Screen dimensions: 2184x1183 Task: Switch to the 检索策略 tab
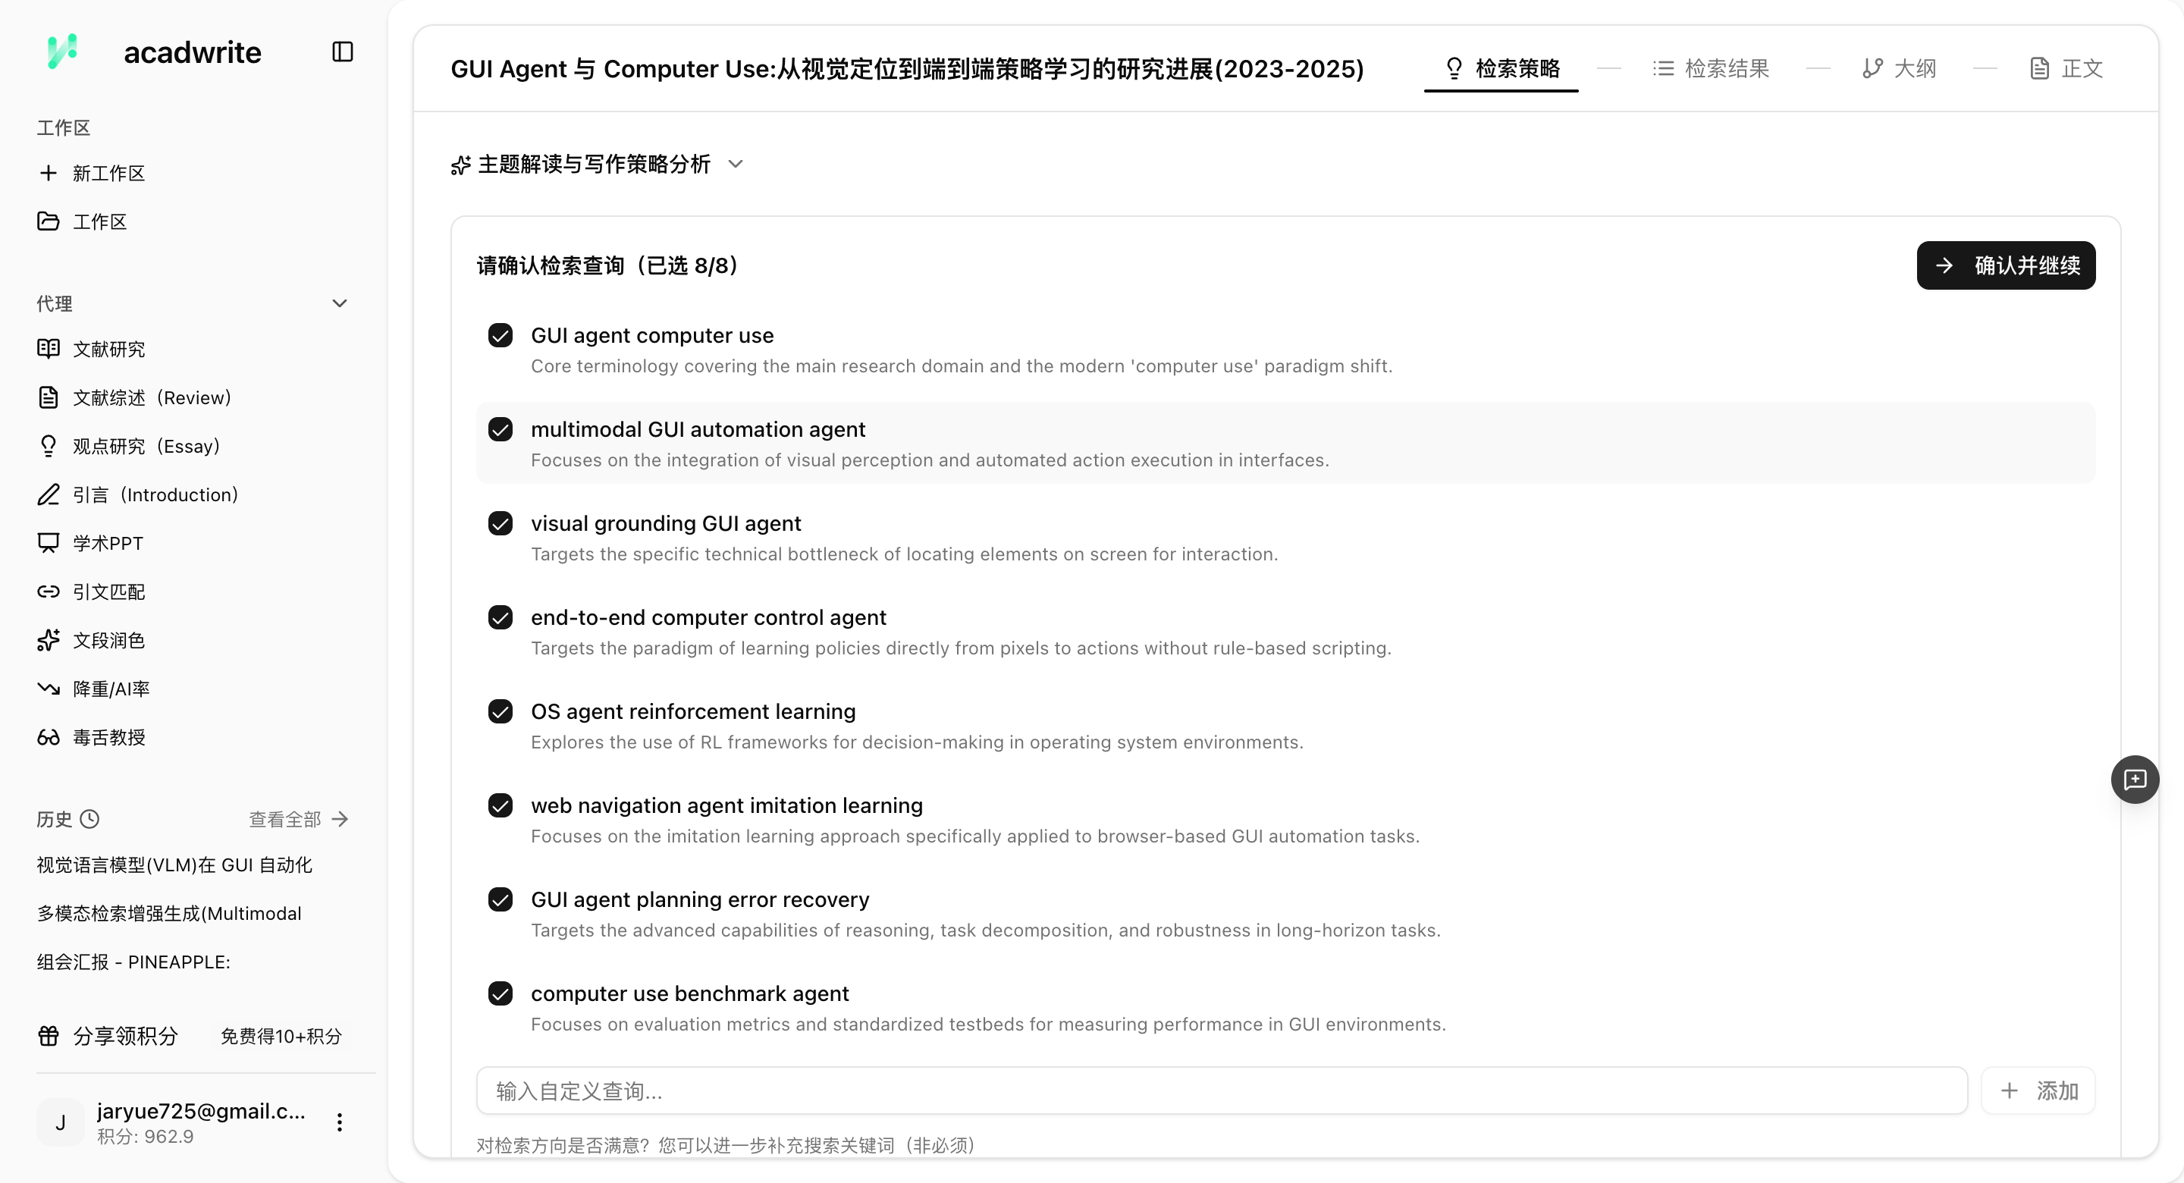[1501, 67]
